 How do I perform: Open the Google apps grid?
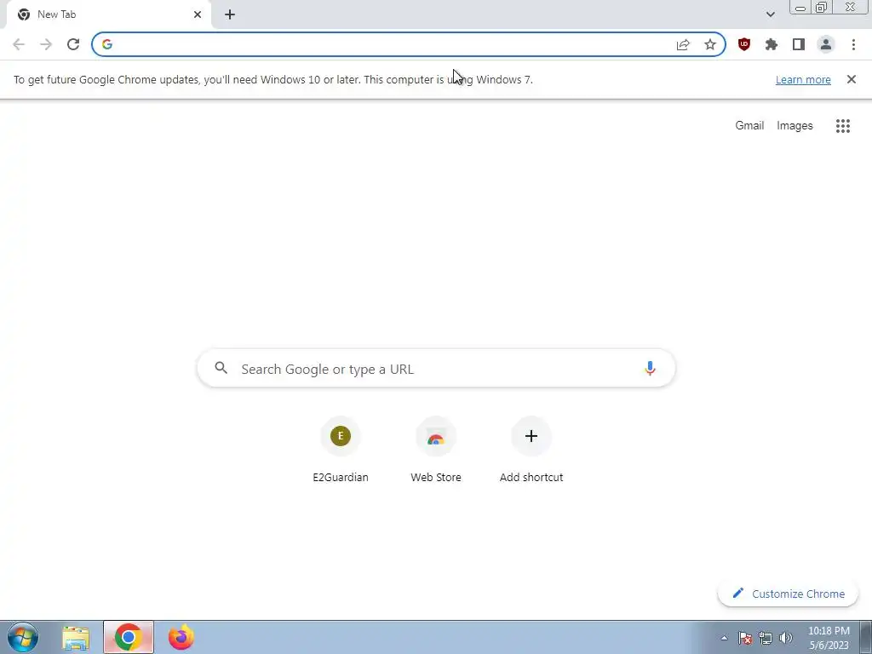click(x=843, y=126)
